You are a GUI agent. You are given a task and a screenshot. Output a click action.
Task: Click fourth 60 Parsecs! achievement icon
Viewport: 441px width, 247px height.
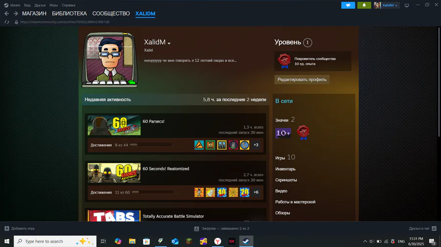pyautogui.click(x=233, y=145)
